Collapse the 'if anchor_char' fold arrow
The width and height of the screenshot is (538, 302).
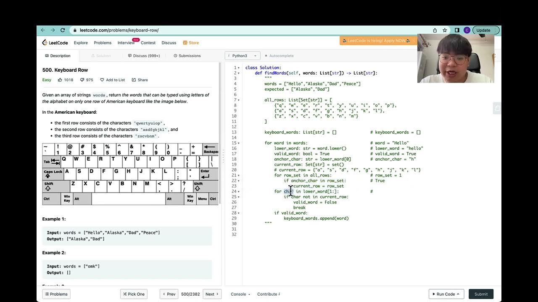[x=239, y=181]
